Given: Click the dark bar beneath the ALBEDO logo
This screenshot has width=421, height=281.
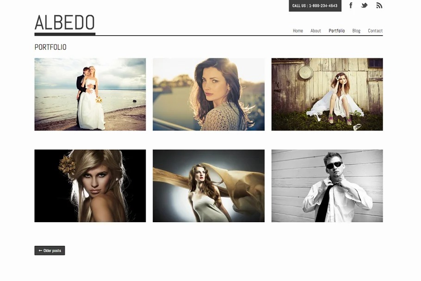Looking at the screenshot, I should (x=65, y=34).
